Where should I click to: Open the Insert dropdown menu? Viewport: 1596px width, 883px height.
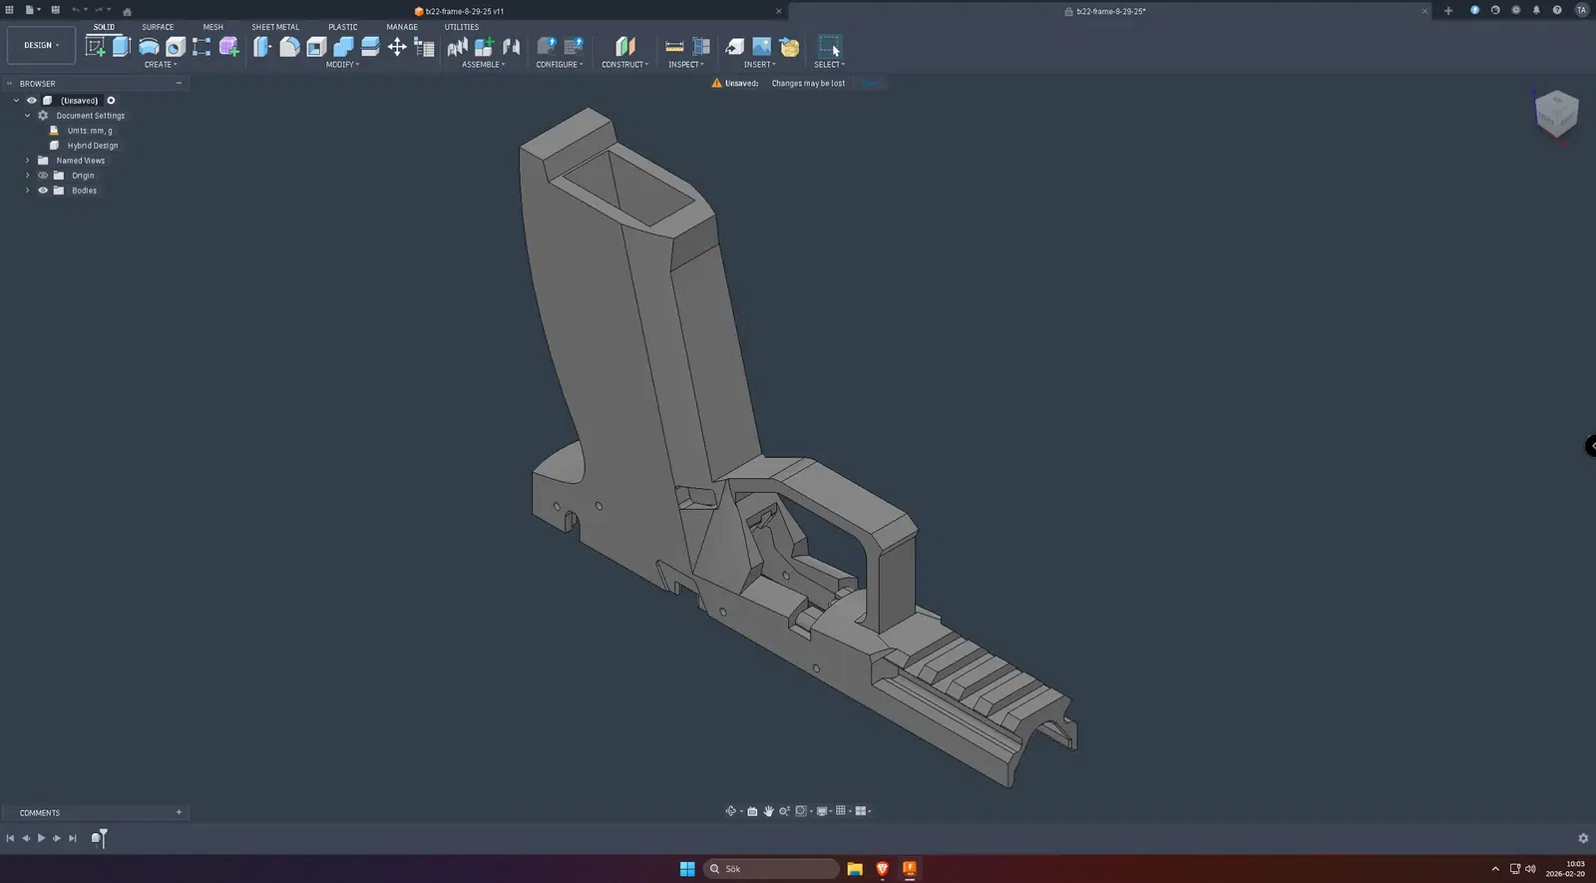[x=759, y=65]
